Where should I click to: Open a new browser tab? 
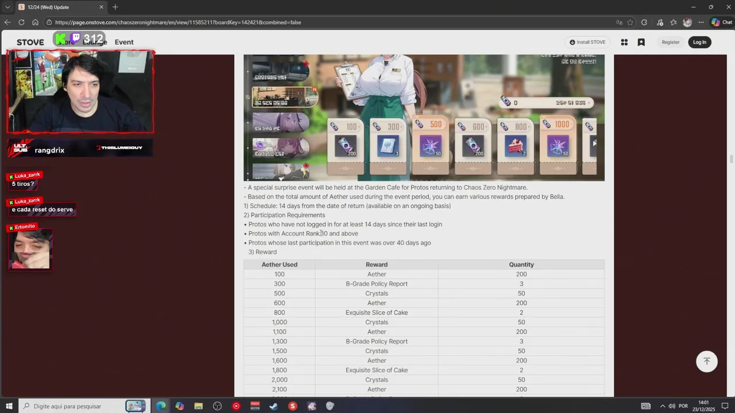coord(115,7)
